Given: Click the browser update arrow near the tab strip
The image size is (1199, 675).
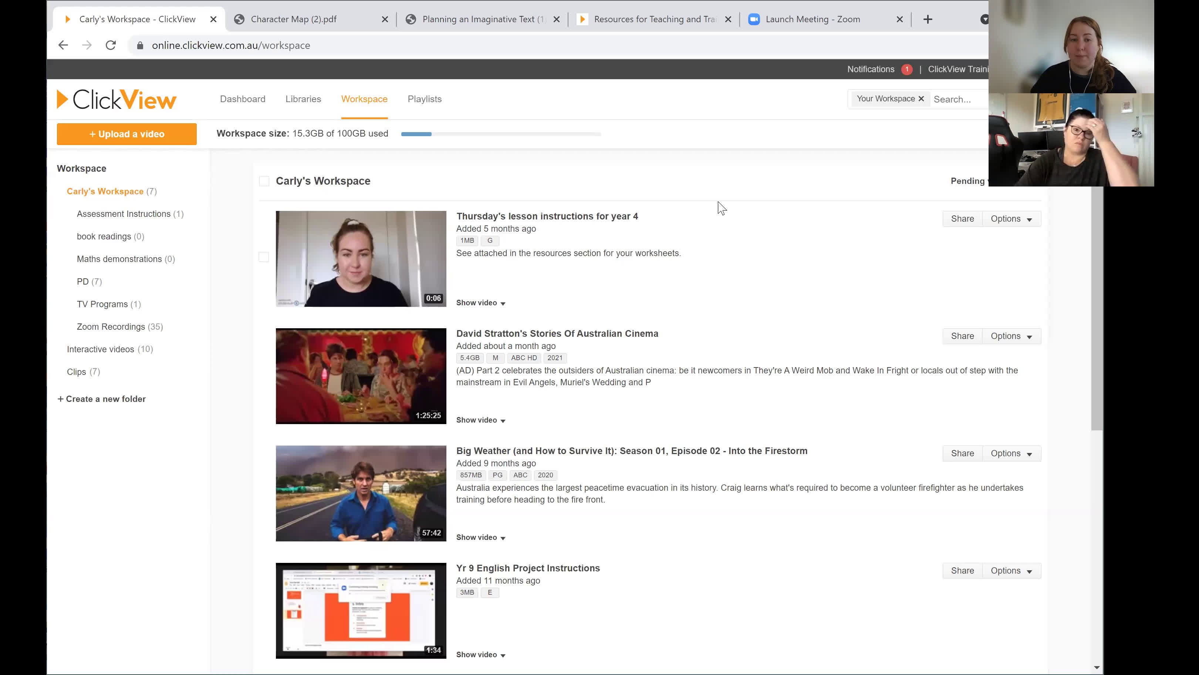Looking at the screenshot, I should [984, 19].
